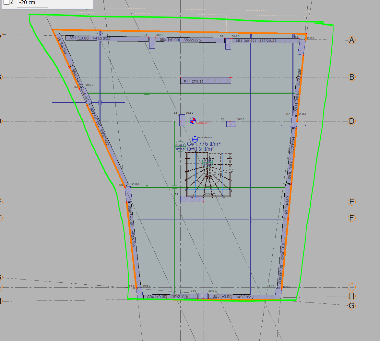Select the staircase symbol
This screenshot has height=341, width=380.
[209, 175]
